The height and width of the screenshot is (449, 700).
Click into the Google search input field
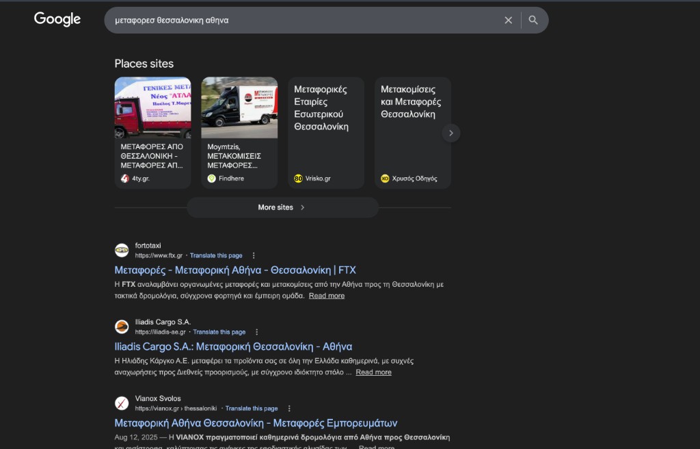tap(301, 21)
